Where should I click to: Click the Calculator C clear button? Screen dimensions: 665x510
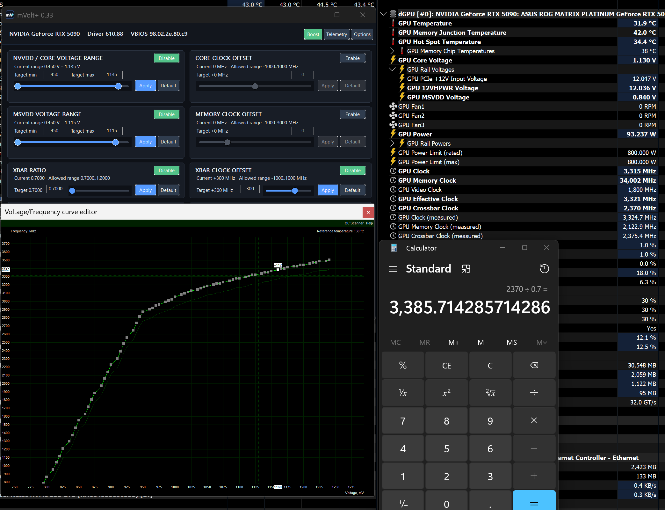(490, 365)
